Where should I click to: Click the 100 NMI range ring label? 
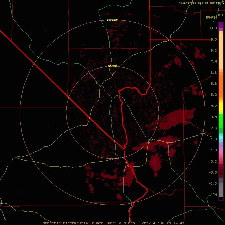112,20
